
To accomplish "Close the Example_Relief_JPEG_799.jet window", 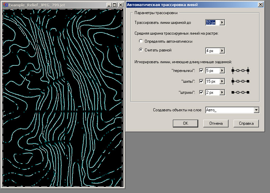I will tap(121, 5).
